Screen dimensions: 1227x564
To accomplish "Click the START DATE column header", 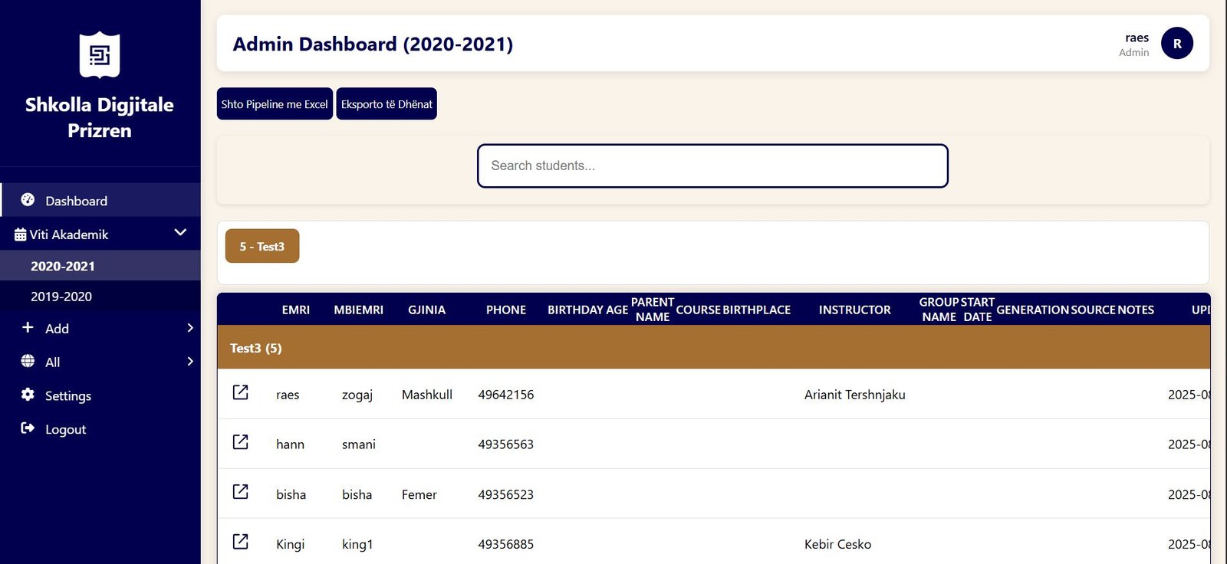I will pyautogui.click(x=978, y=310).
